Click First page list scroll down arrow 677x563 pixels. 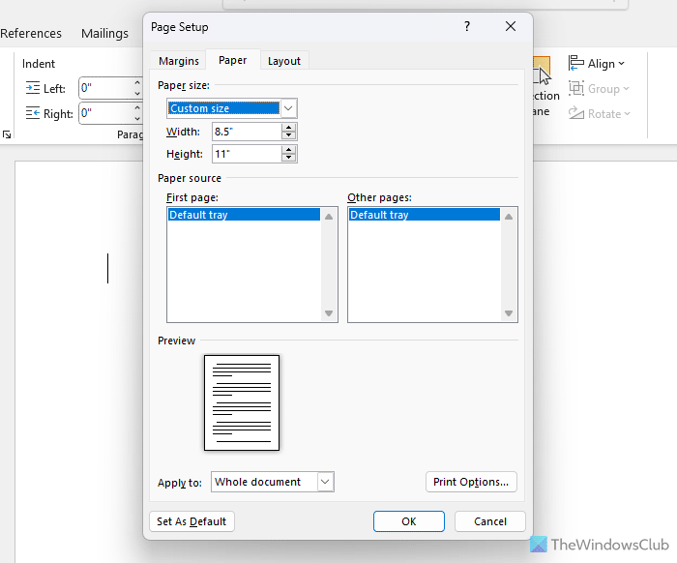329,313
